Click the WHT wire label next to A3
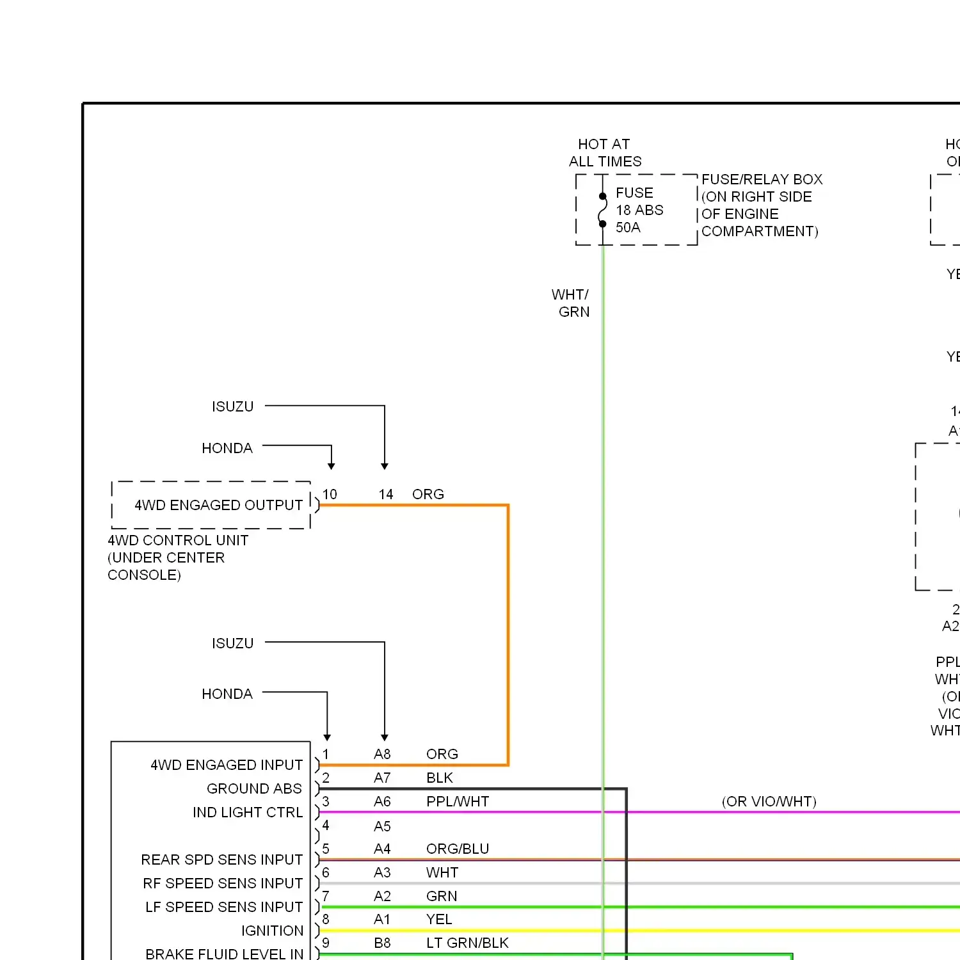 click(x=442, y=872)
